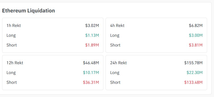The height and width of the screenshot is (97, 214).
Task: Click the 4h Short $3.81M value
Action: pyautogui.click(x=196, y=45)
